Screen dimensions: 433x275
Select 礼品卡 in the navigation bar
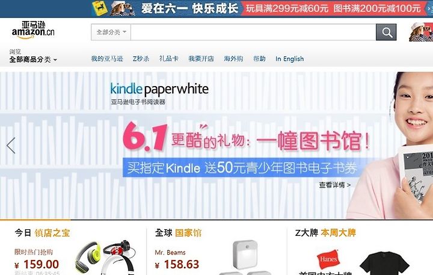[x=169, y=58]
